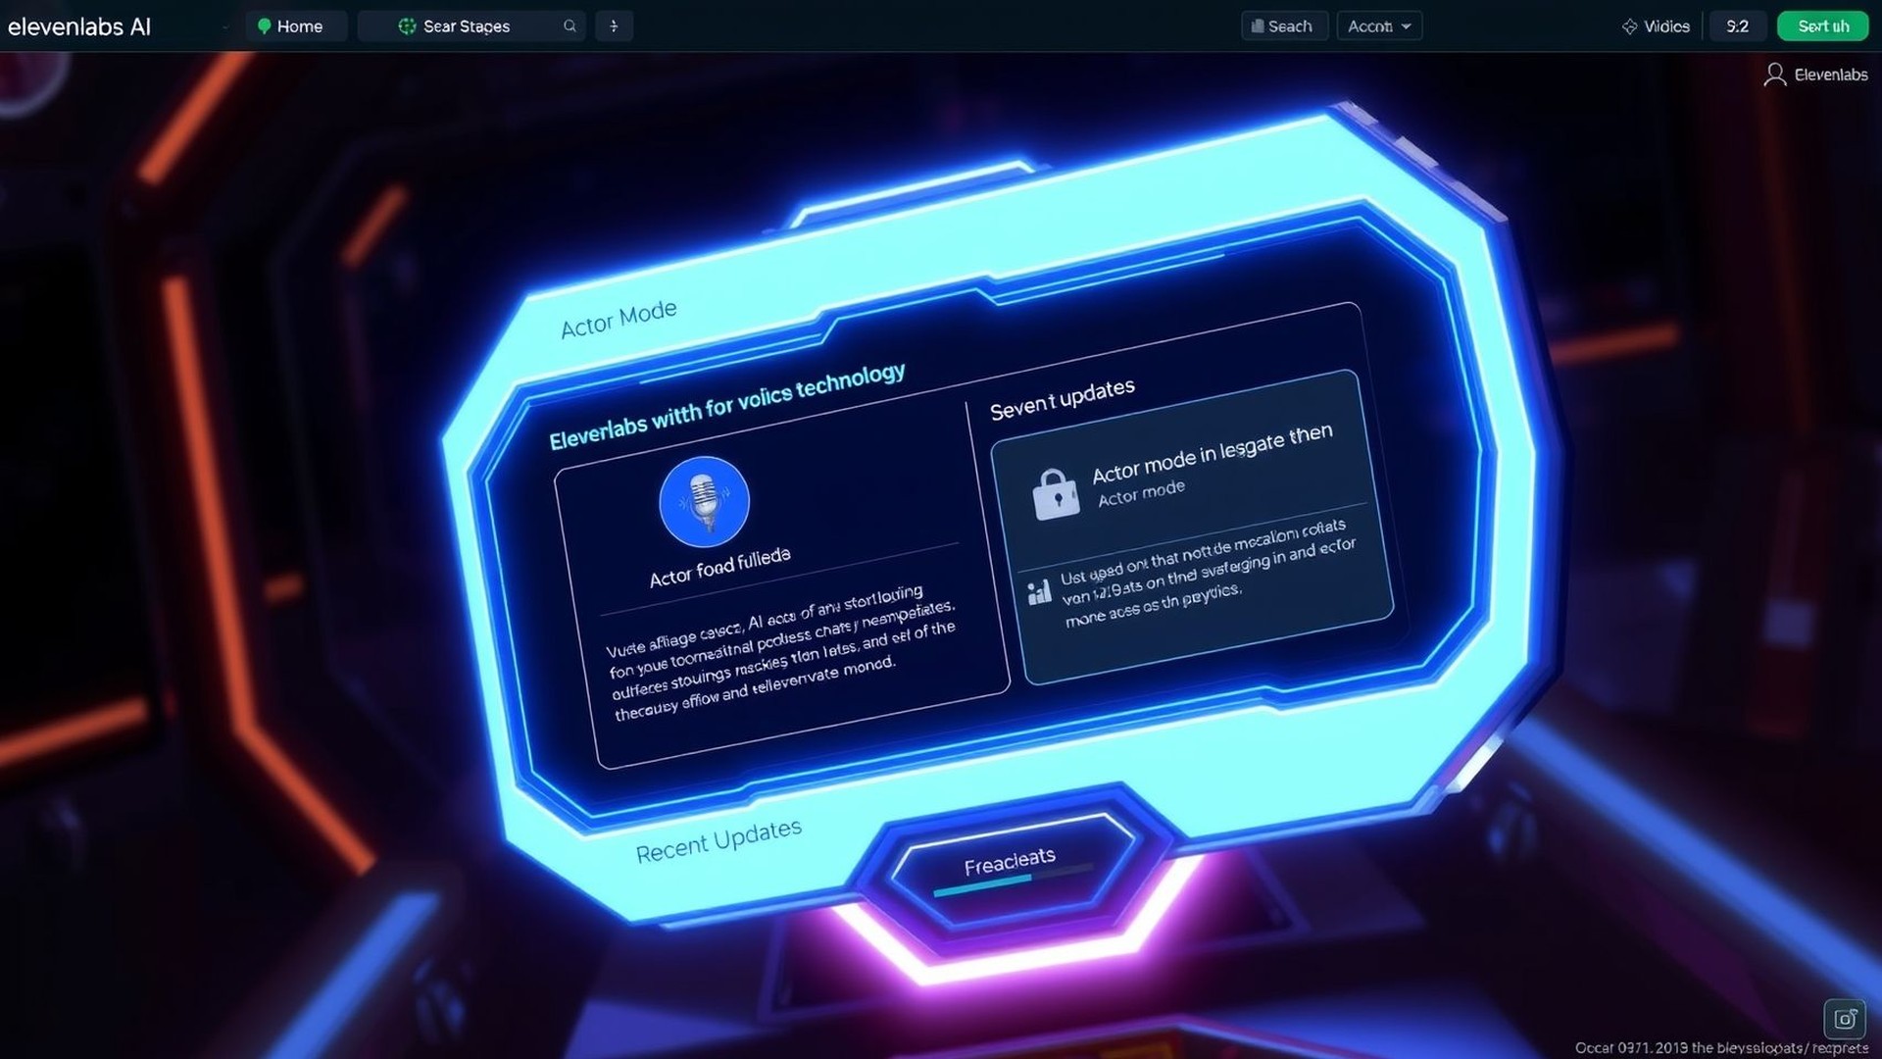
Task: Expand dropdown arrow beside elevenlabs AI logo
Action: (225, 27)
